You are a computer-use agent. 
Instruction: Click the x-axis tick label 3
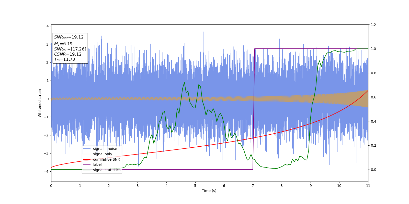[138, 186]
